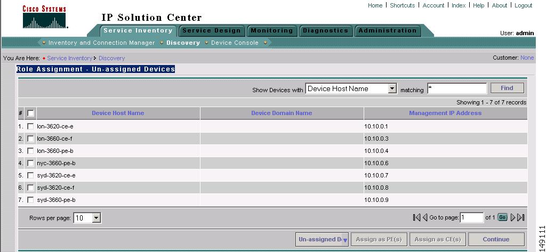Open the Home link
Image resolution: width=546 pixels, height=252 pixels.
pyautogui.click(x=375, y=5)
